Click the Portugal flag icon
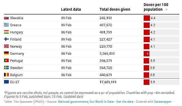 6,61
